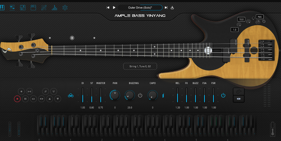
Task: Open the Main keyboard panel icon
Action: click(x=2, y=8)
